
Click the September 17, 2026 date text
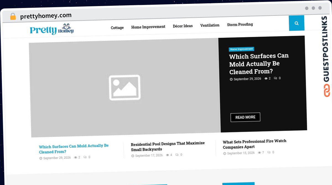[149, 155]
